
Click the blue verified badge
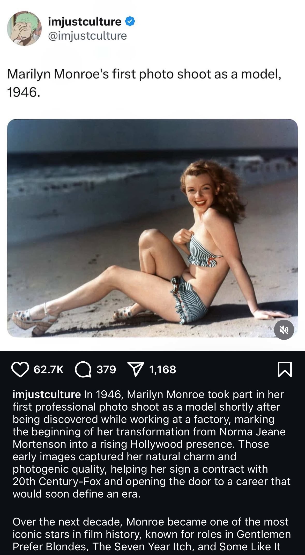click(130, 22)
